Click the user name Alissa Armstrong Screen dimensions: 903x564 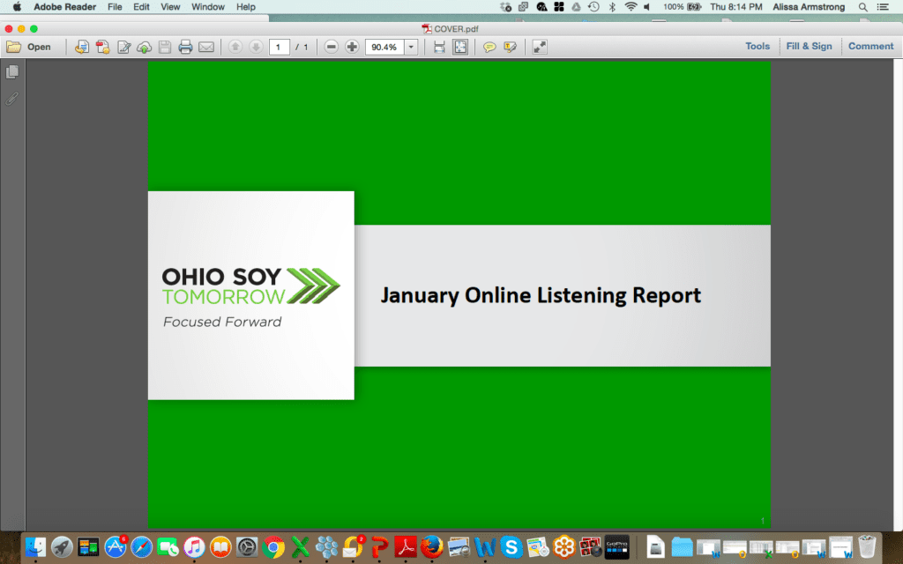(809, 7)
